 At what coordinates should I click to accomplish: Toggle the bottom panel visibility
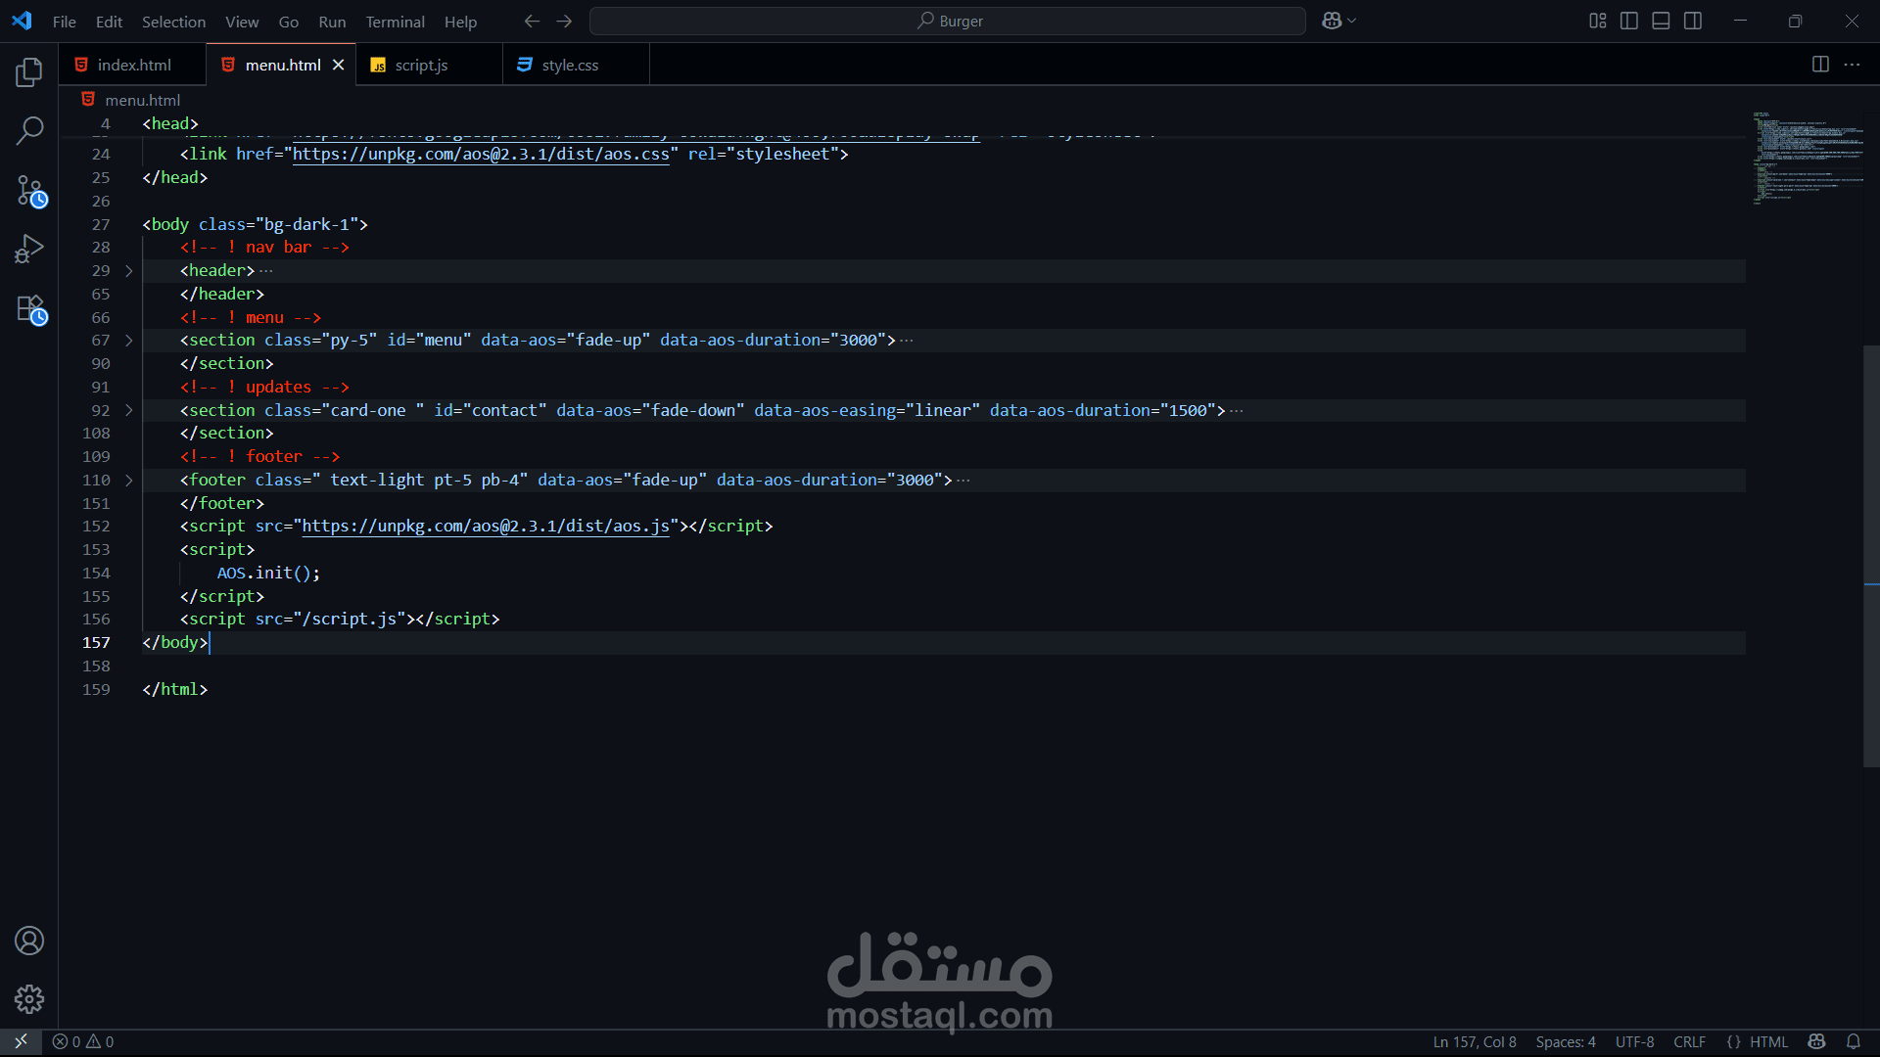(x=1661, y=21)
